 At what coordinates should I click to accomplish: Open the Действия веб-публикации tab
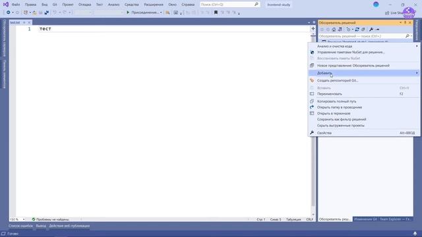(69, 226)
